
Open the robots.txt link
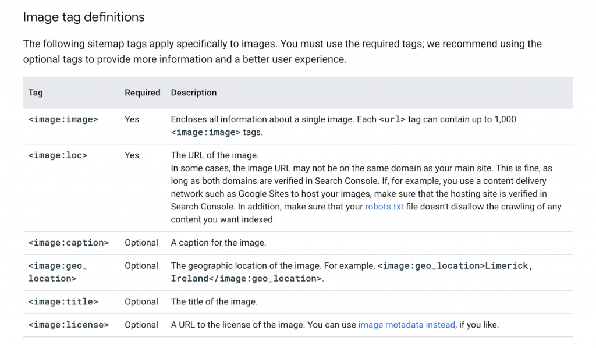[384, 207]
